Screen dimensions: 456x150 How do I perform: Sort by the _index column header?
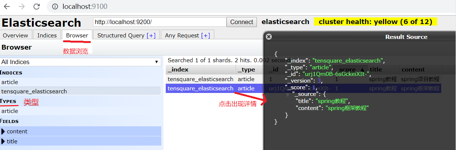coord(200,69)
